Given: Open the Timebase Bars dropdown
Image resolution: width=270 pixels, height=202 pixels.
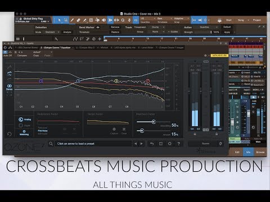Looking at the screenshot, I should click(x=165, y=19).
